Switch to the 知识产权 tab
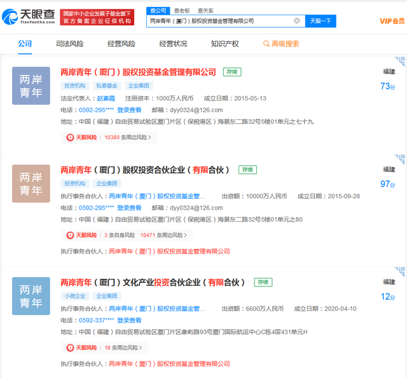Image resolution: width=407 pixels, height=378 pixels. coord(224,44)
